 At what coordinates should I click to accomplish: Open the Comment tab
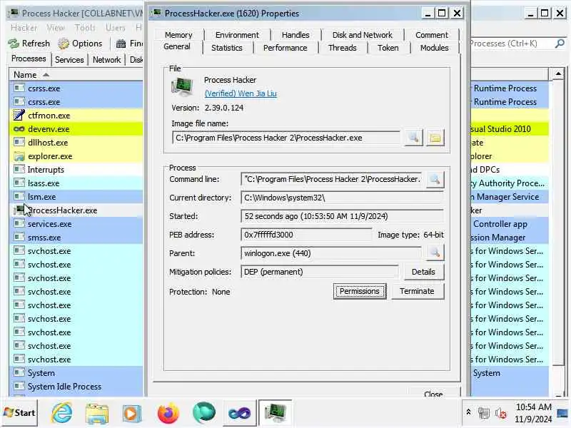pos(432,35)
